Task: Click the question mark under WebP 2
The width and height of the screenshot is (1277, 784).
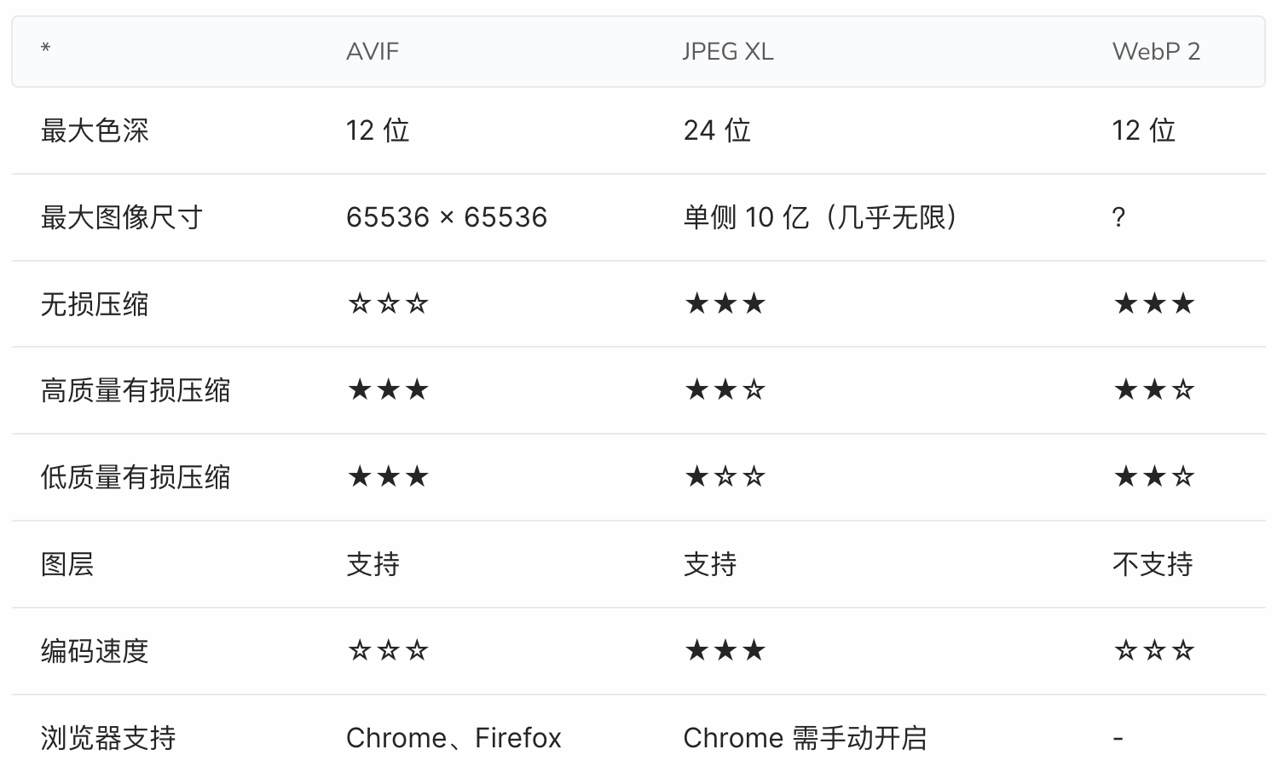Action: click(x=1118, y=217)
